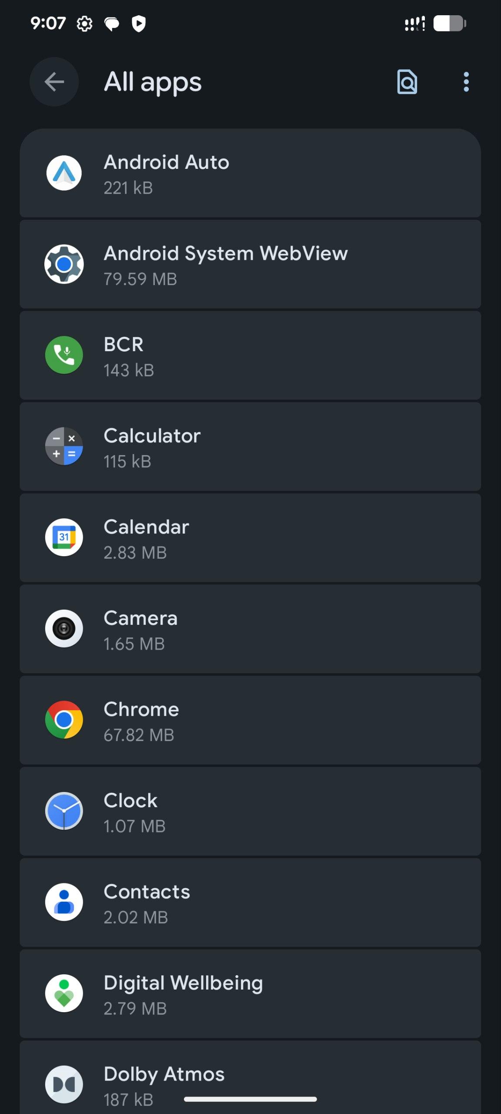Image resolution: width=501 pixels, height=1114 pixels.
Task: Tap the Dolby Atmos logo icon
Action: coord(64,1084)
